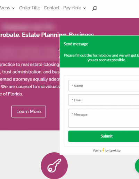Go to the Contact page
The image size is (139, 179).
point(52,8)
